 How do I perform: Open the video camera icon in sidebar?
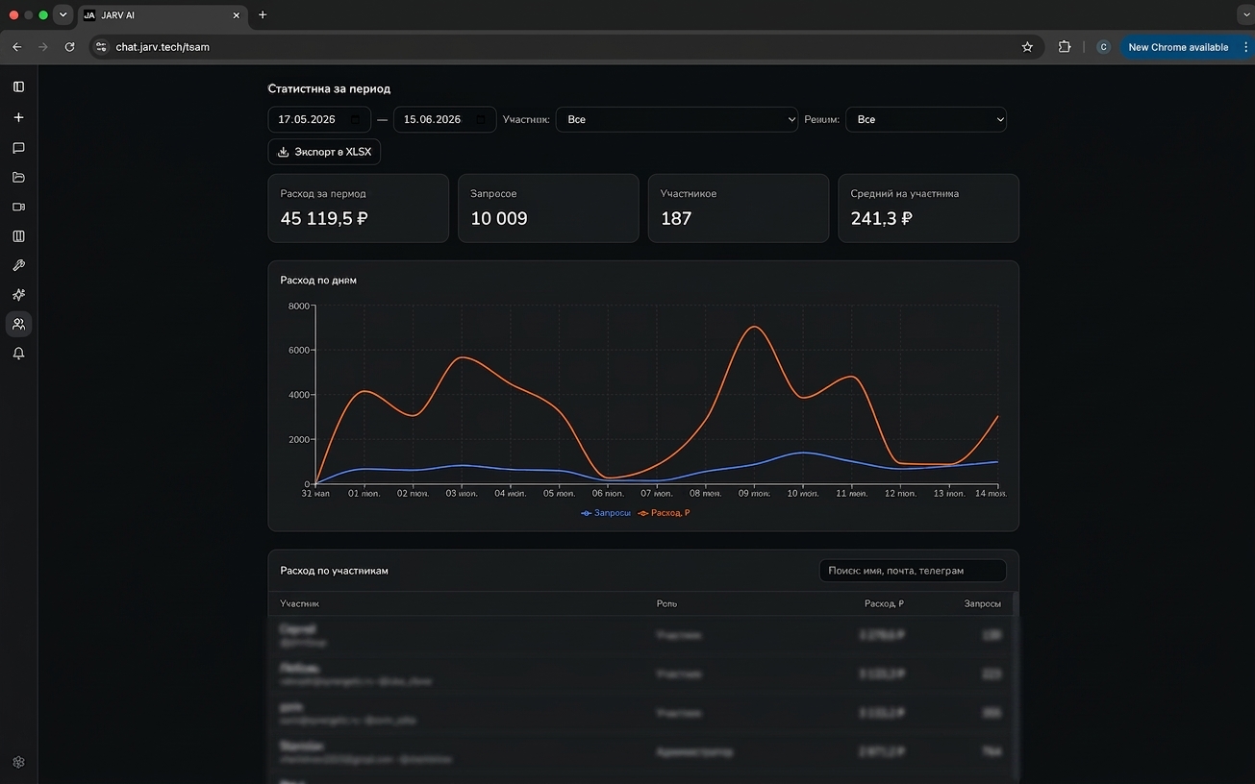(18, 207)
